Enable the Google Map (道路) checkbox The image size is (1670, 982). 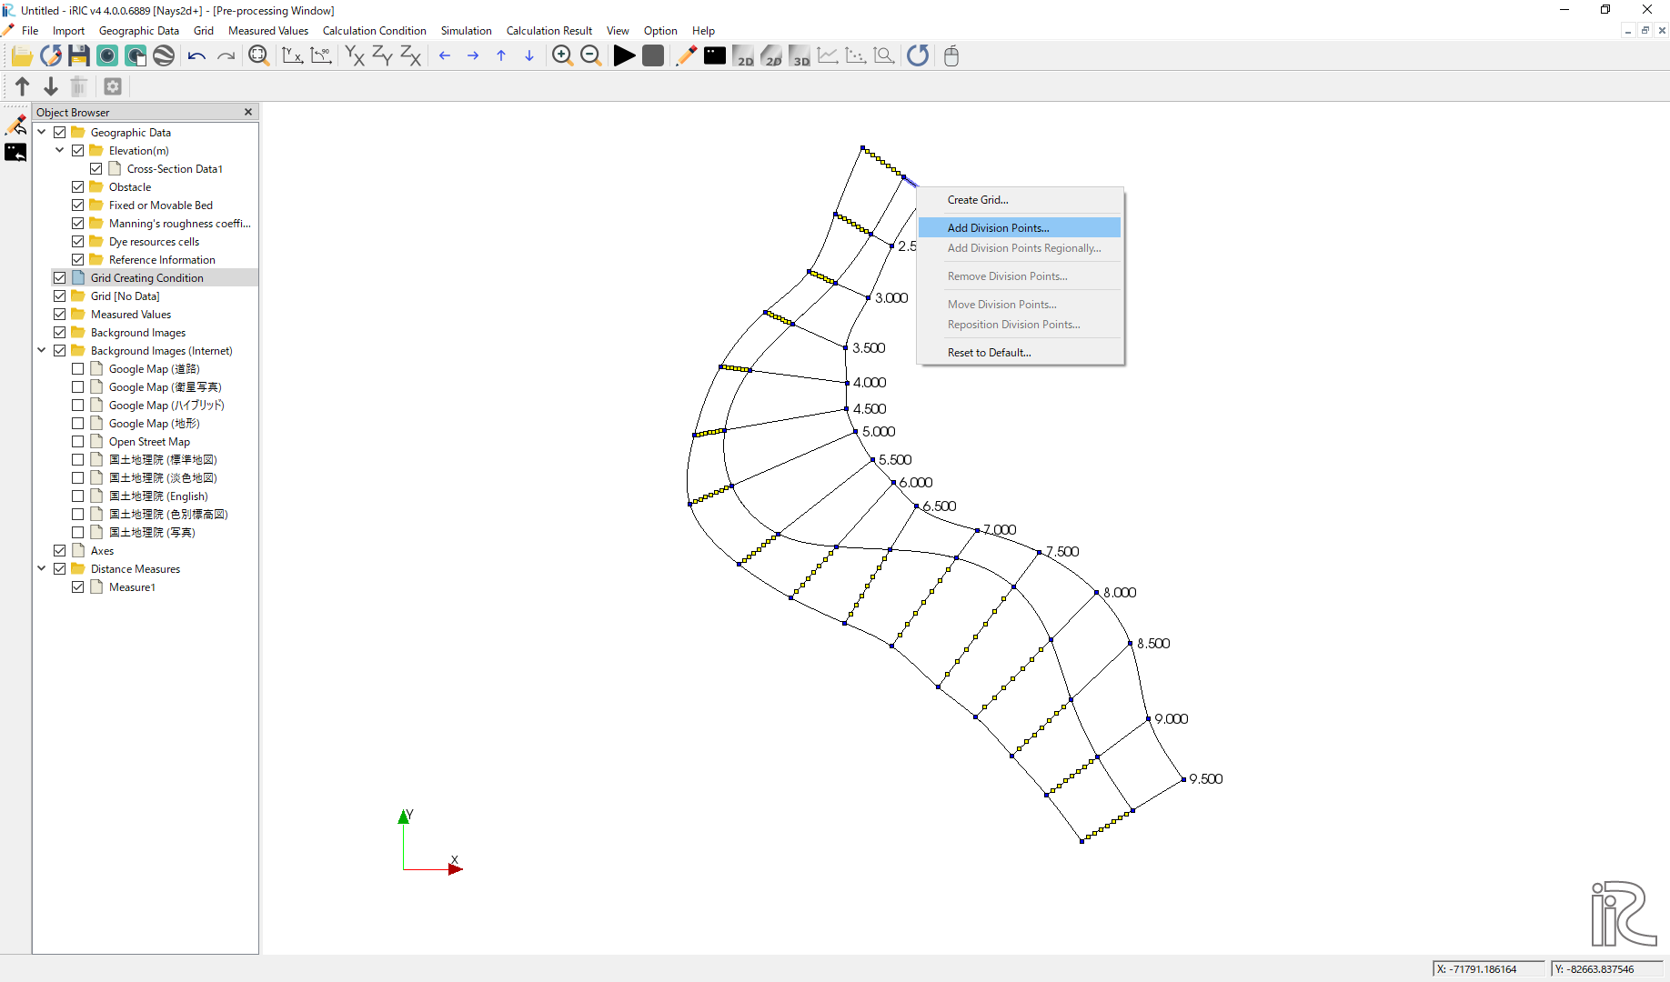click(x=78, y=369)
